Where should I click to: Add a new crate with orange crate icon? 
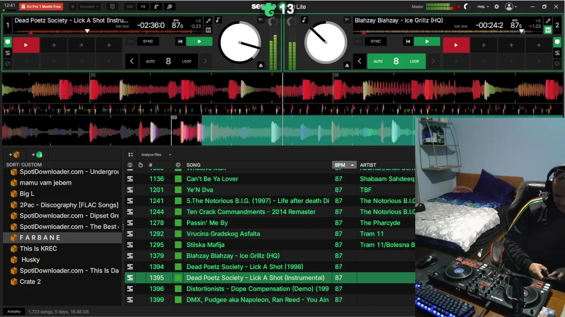(x=14, y=155)
